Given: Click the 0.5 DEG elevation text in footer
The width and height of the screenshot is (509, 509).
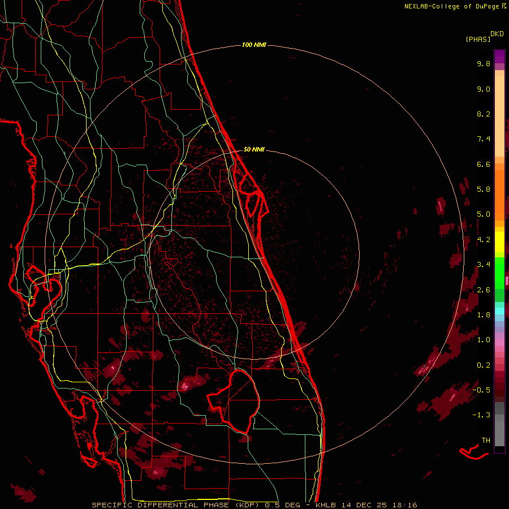Looking at the screenshot, I should coord(282,505).
